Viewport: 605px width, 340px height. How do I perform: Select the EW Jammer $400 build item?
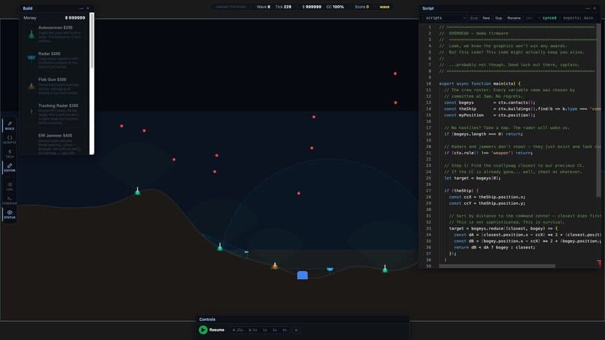point(55,143)
